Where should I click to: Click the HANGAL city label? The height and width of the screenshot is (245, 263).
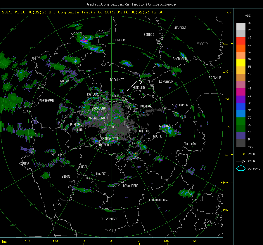tap(82, 167)
